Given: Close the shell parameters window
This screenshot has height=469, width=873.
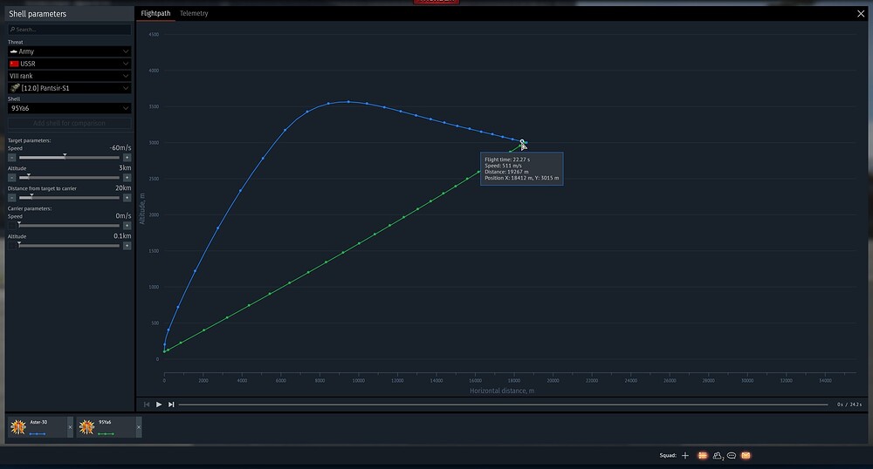Looking at the screenshot, I should [x=861, y=14].
